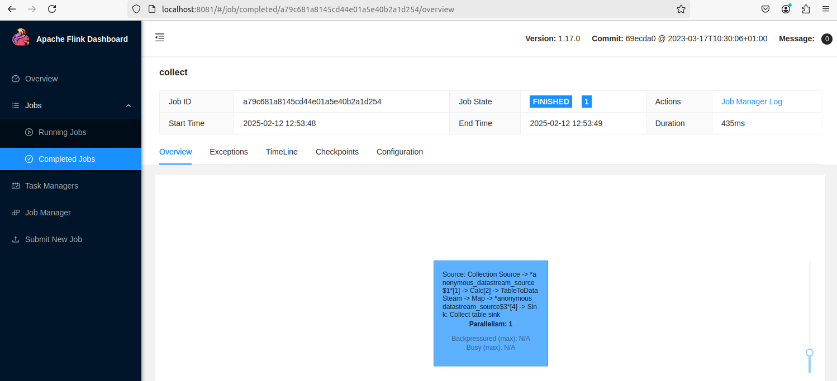Select the Jobs sidebar menu
837x381 pixels.
(70, 105)
